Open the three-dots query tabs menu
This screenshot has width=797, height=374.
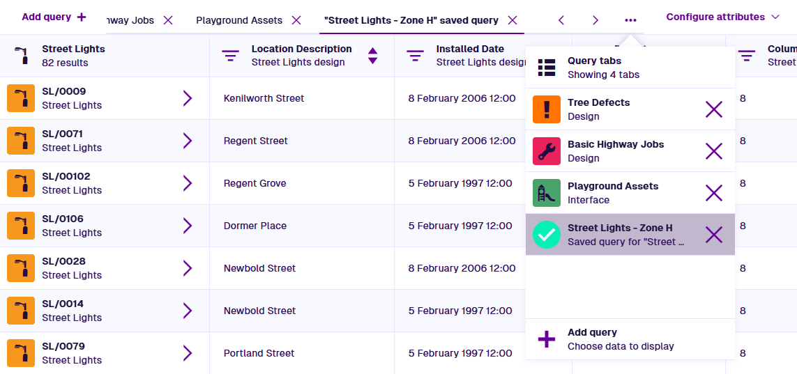click(630, 20)
